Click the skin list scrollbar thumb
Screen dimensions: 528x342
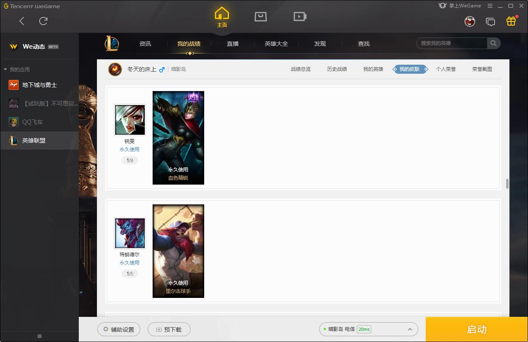pos(507,184)
